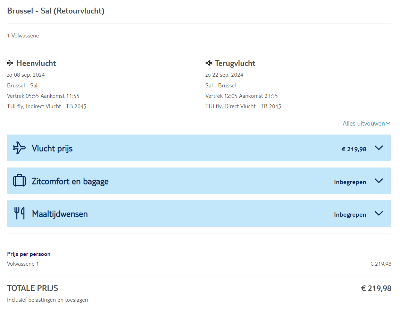The width and height of the screenshot is (400, 309).
Task: Click the Zitcomfort en bagage heading text
Action: (70, 181)
